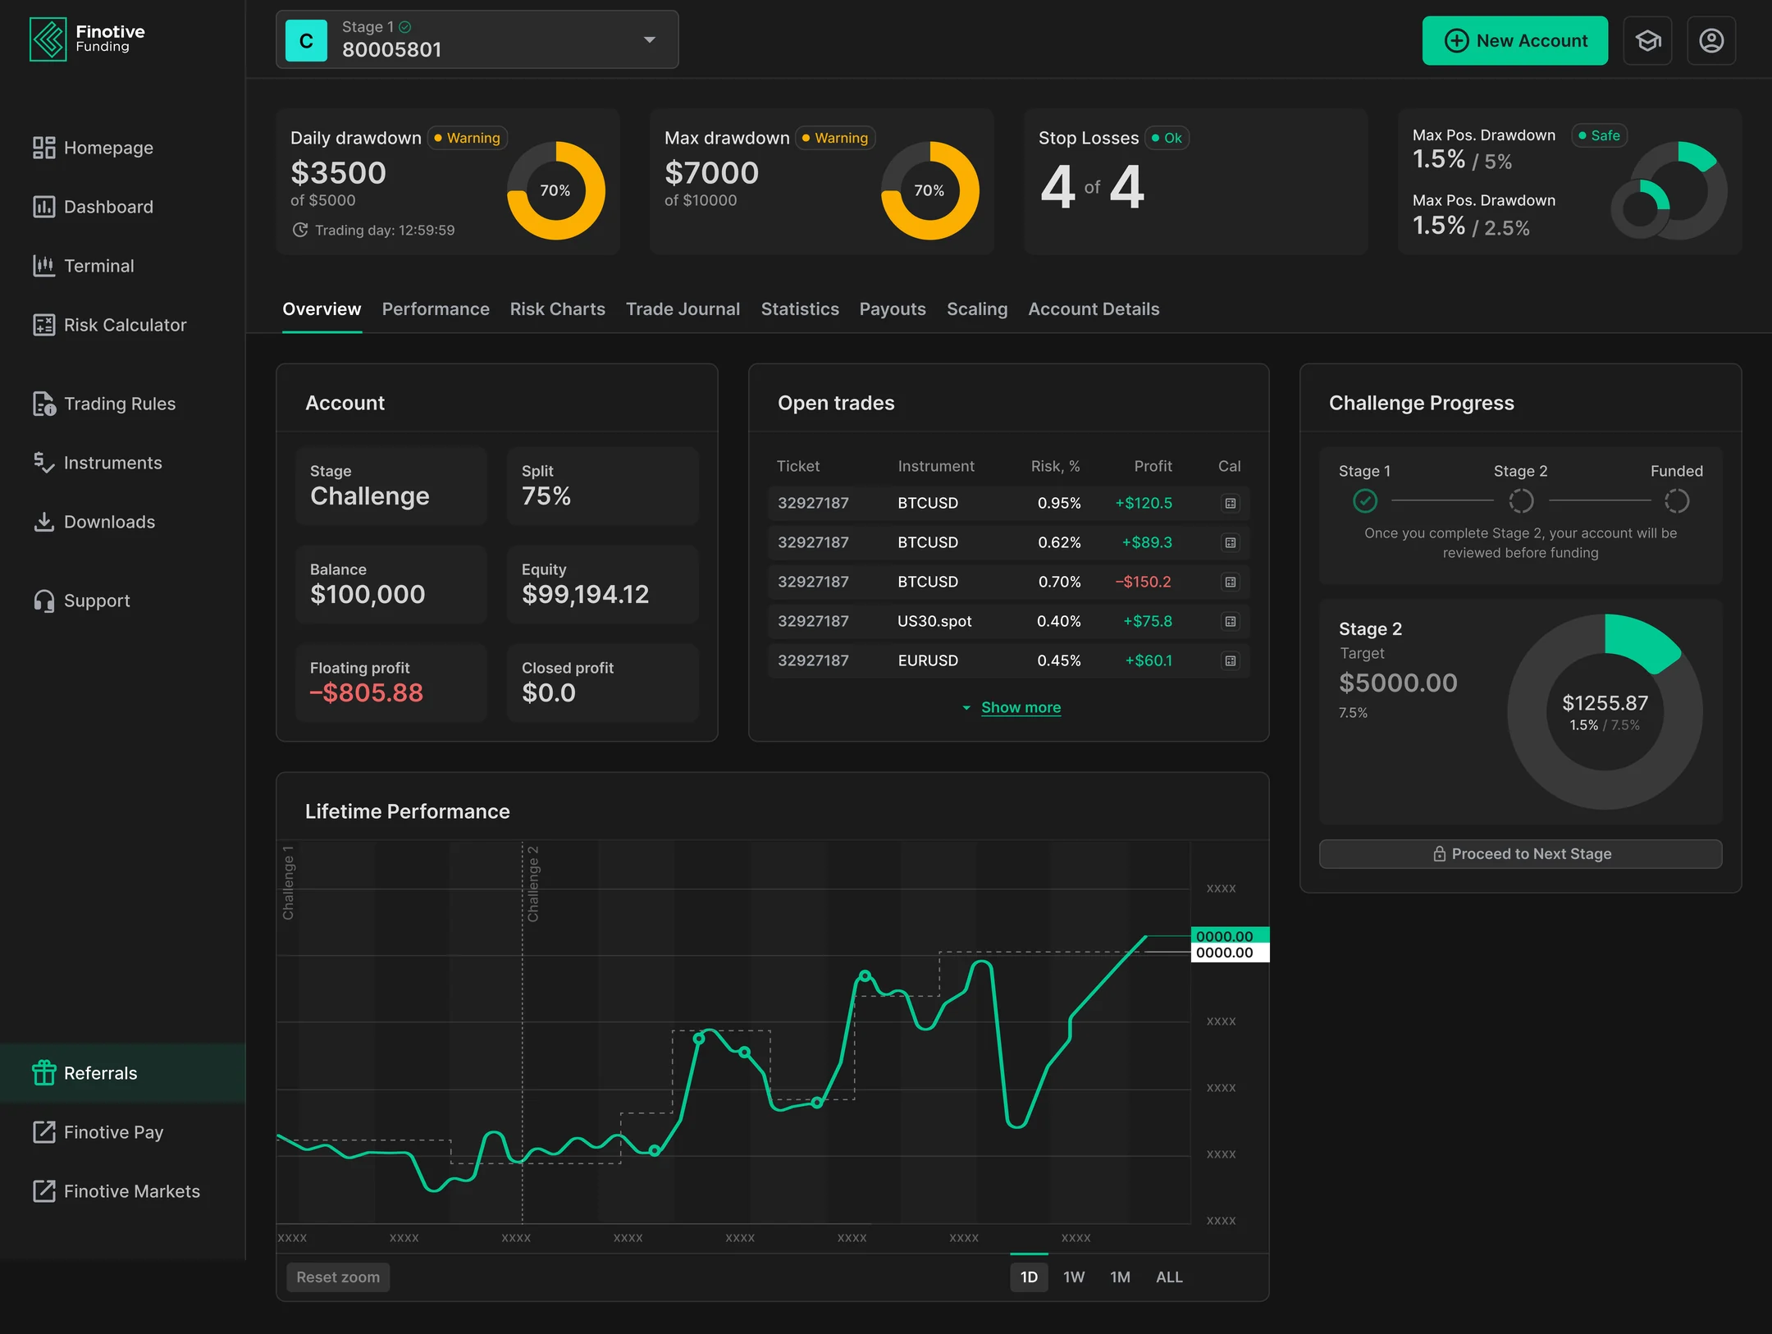
Task: Open Finotive Markets external link
Action: (116, 1191)
